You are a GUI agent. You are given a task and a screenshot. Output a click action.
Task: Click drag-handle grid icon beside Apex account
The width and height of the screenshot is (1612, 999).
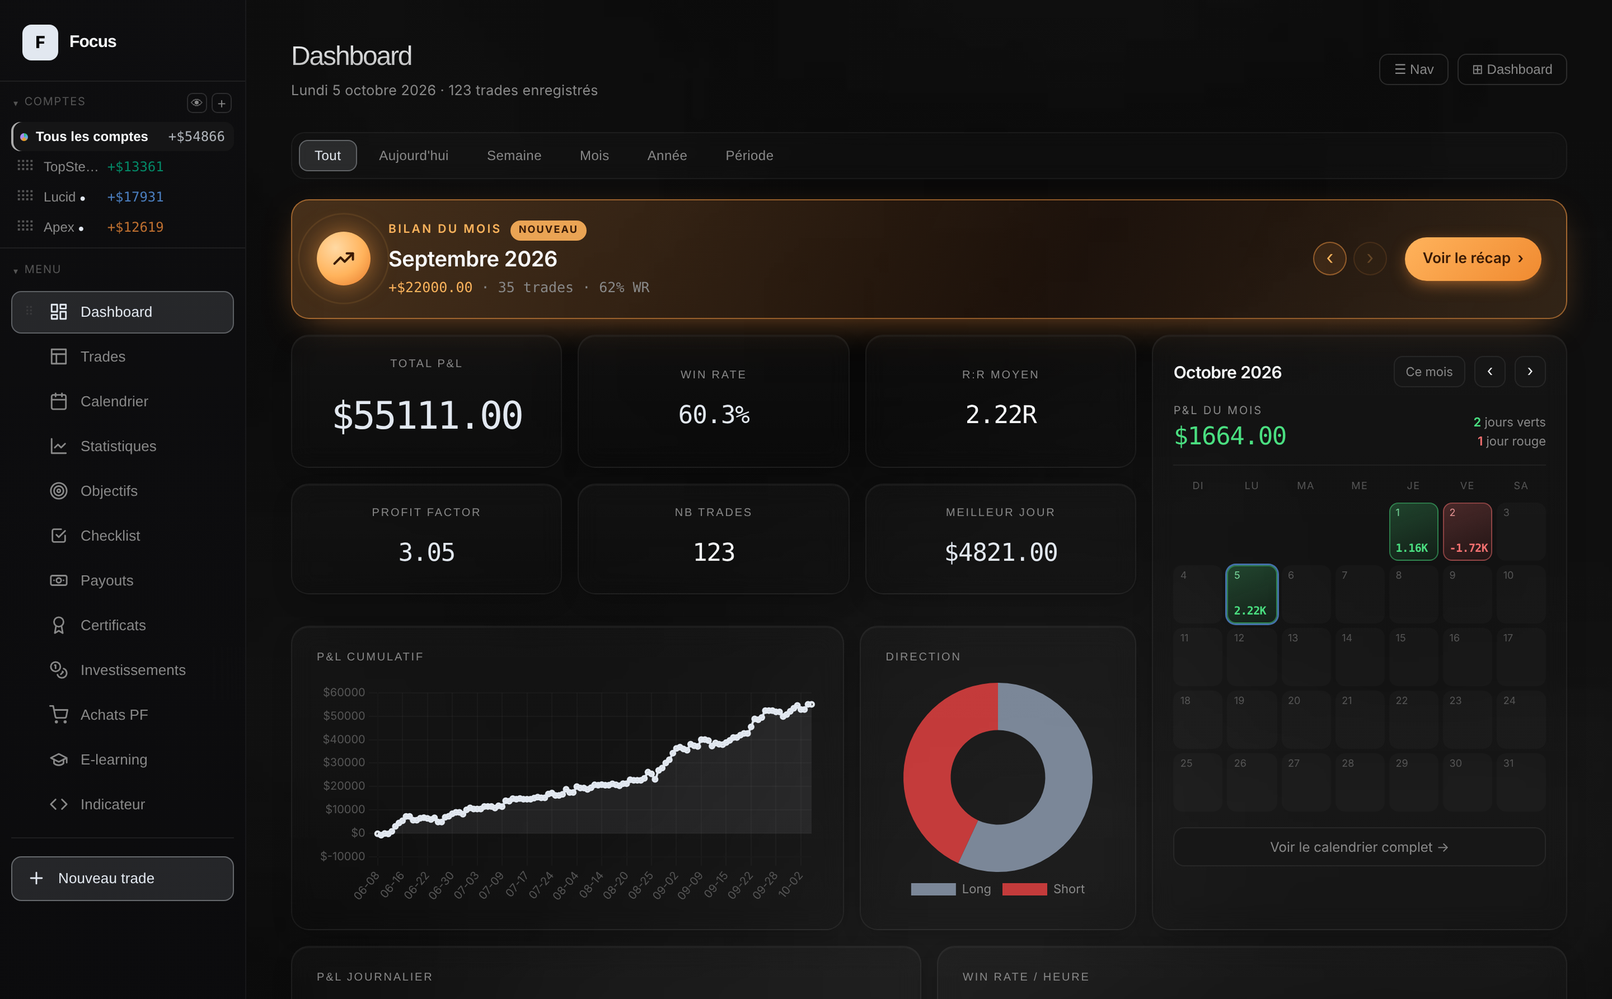click(25, 226)
